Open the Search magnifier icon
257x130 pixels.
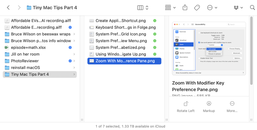tap(252, 8)
